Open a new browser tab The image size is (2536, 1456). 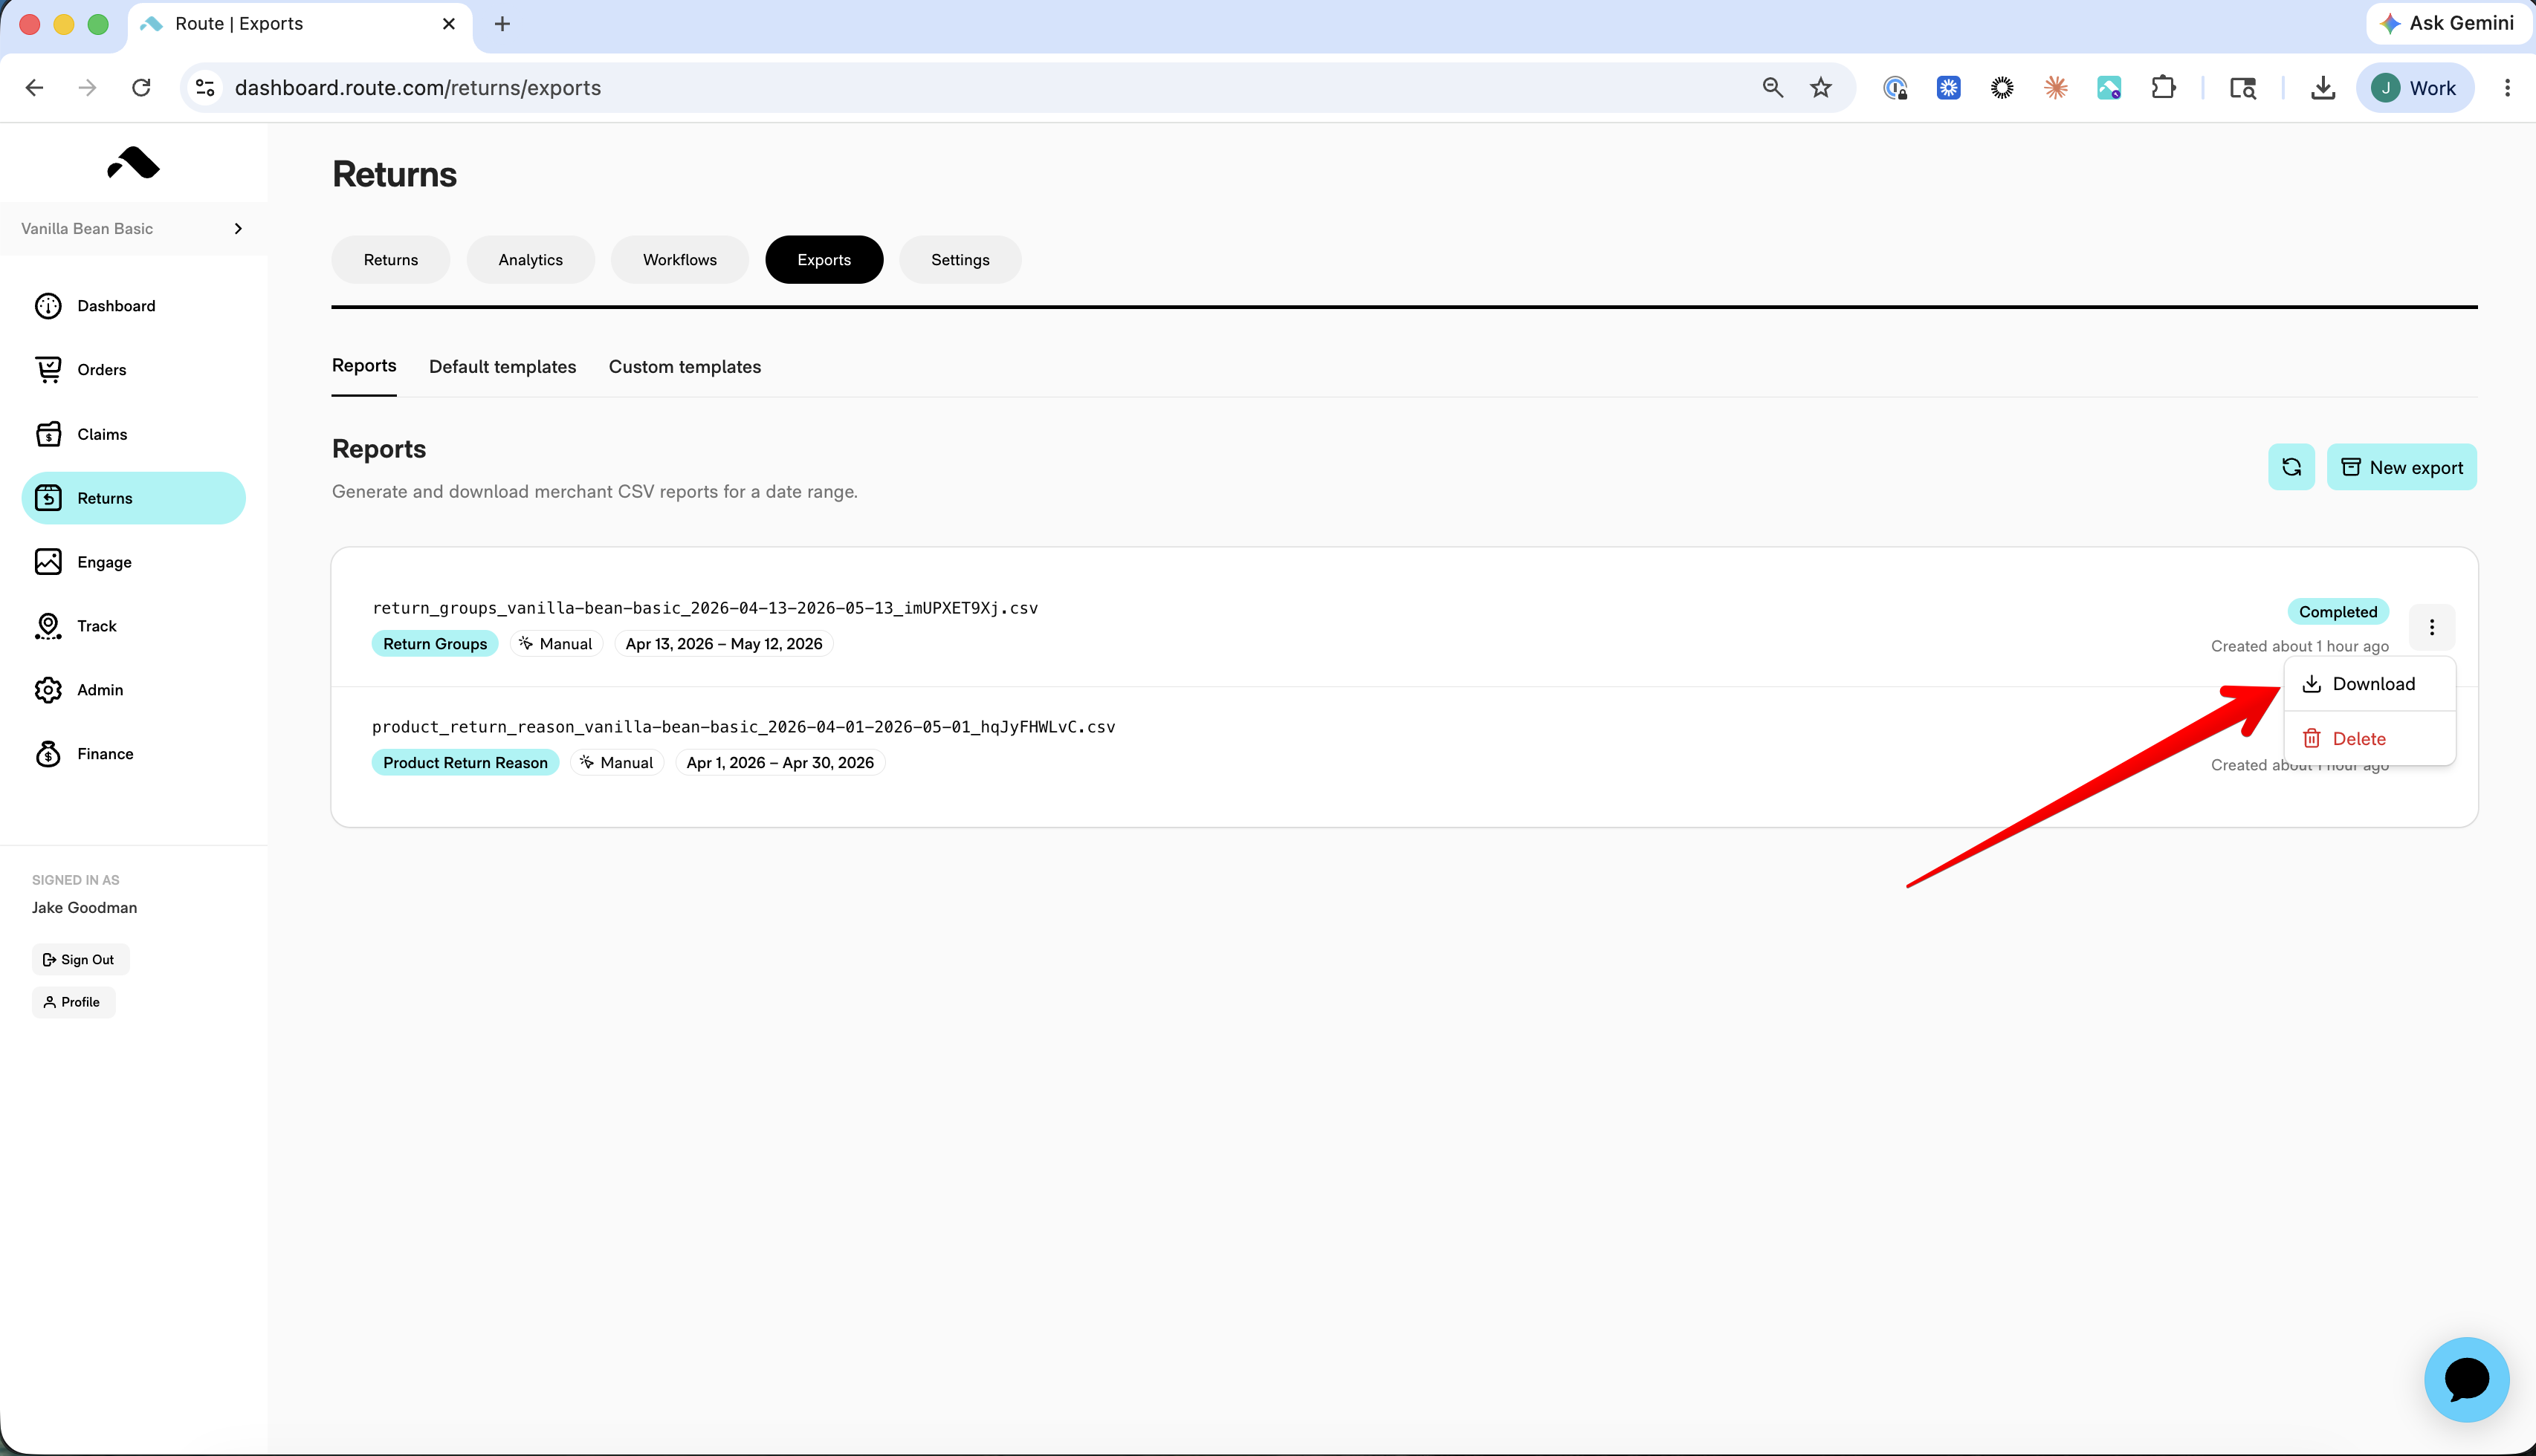(x=502, y=24)
